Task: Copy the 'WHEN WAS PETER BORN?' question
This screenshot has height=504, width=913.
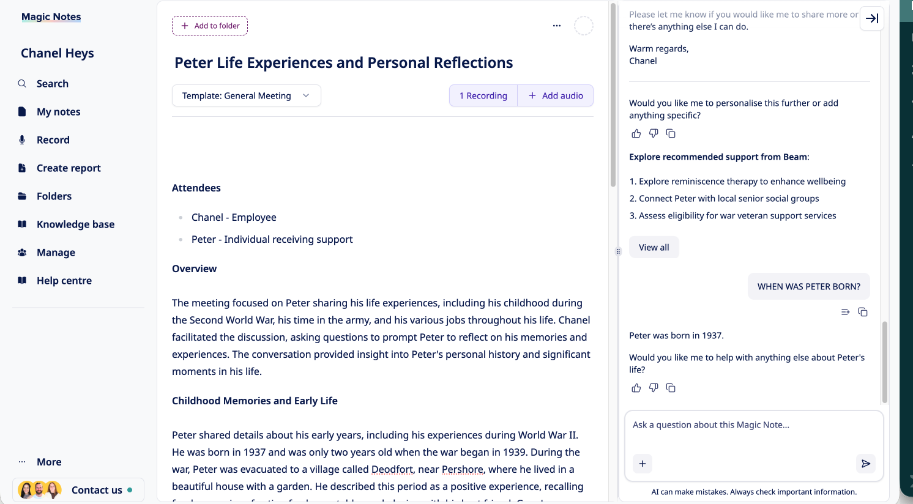Action: pos(863,312)
